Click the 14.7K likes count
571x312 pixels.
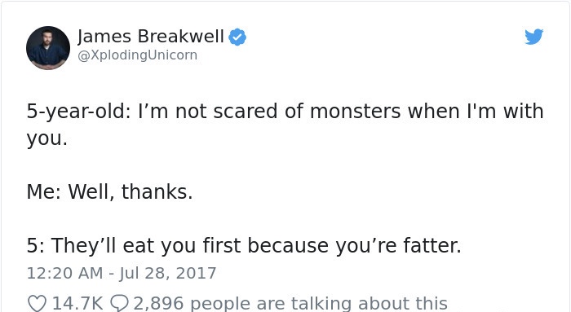click(77, 303)
